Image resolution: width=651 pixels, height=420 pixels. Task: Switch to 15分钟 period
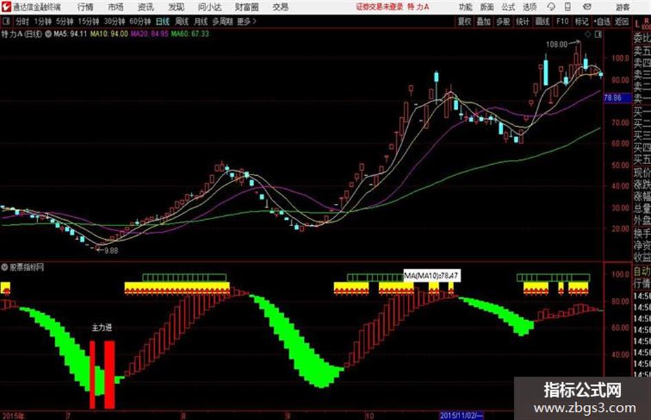[89, 21]
